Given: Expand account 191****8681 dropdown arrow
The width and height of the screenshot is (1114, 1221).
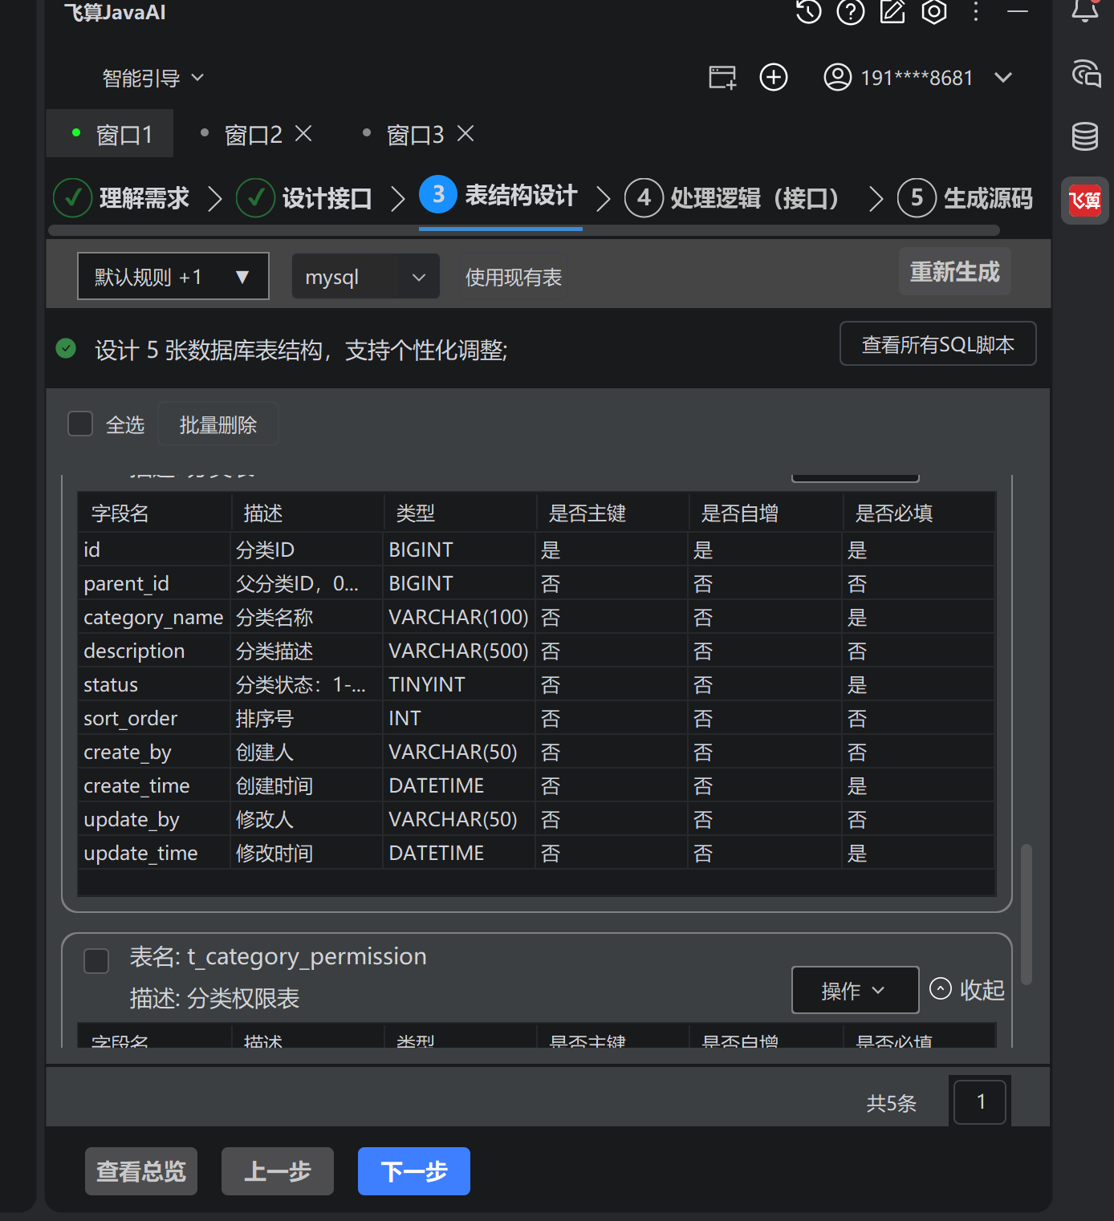Looking at the screenshot, I should (1003, 78).
